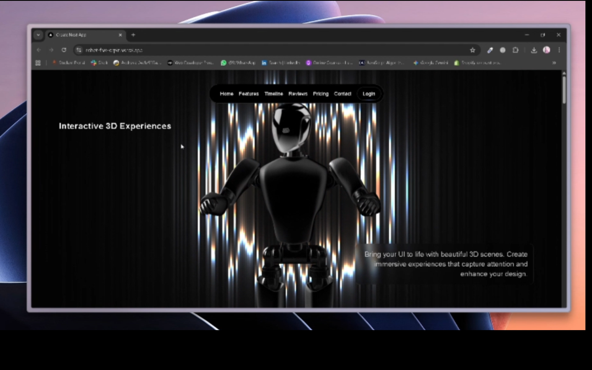Show hidden bookmarks with the double chevron
Image resolution: width=592 pixels, height=370 pixels.
[x=554, y=63]
